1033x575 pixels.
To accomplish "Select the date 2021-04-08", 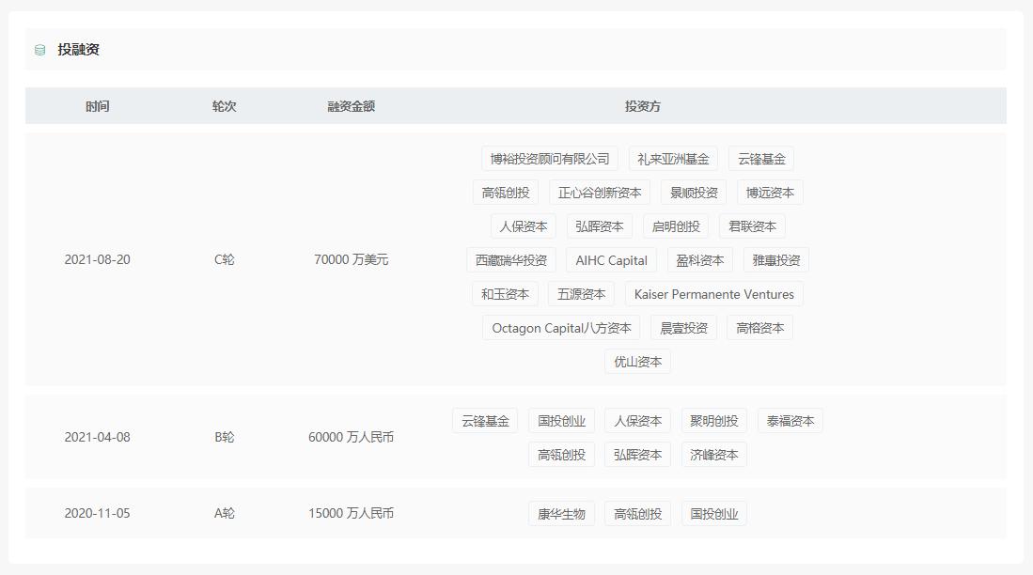I will [98, 437].
